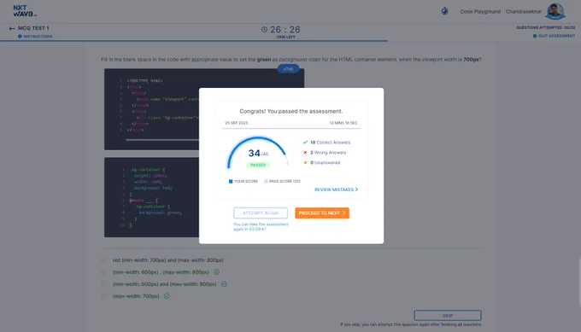Click the Skip button
Image resolution: width=581 pixels, height=332 pixels.
click(448, 315)
